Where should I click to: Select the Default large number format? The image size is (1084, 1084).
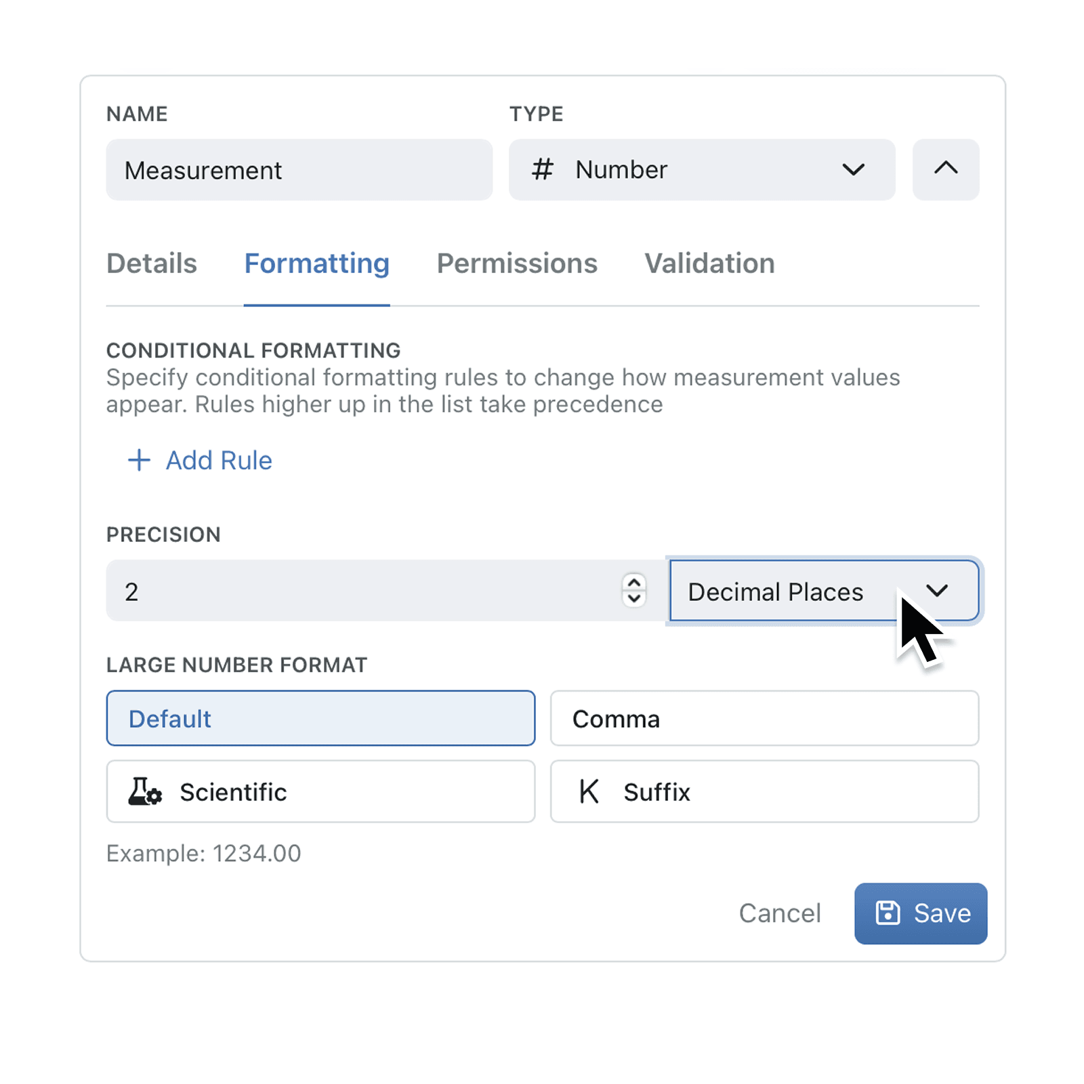click(x=320, y=718)
